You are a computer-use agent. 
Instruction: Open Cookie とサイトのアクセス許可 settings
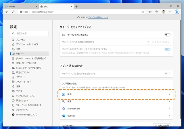[x=29, y=68]
